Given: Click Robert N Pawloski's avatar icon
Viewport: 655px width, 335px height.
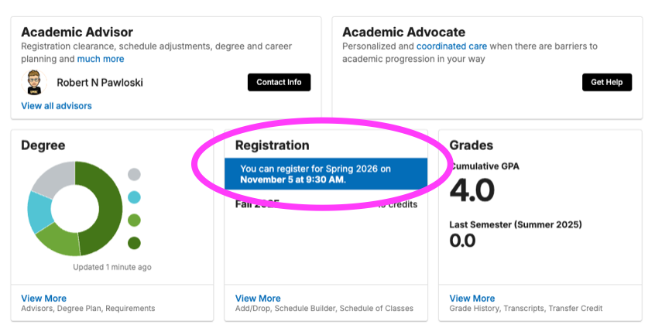Looking at the screenshot, I should 33,82.
